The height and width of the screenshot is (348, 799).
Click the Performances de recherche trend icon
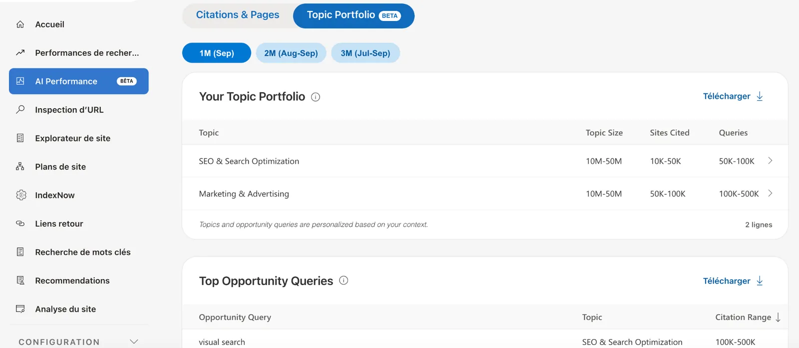coord(20,52)
